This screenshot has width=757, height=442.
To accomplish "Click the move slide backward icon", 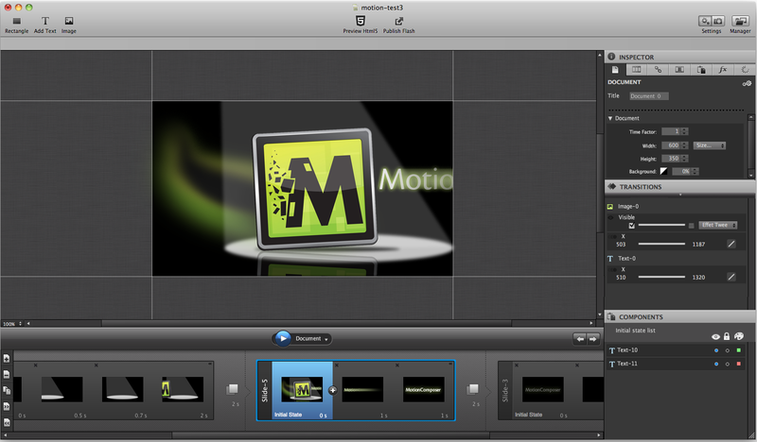I will pyautogui.click(x=7, y=422).
